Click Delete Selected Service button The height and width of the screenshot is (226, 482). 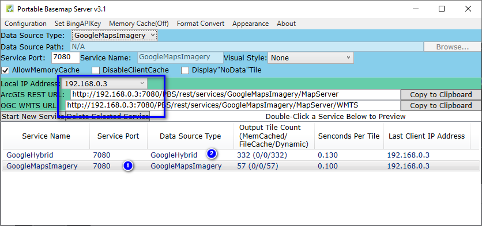pyautogui.click(x=108, y=117)
